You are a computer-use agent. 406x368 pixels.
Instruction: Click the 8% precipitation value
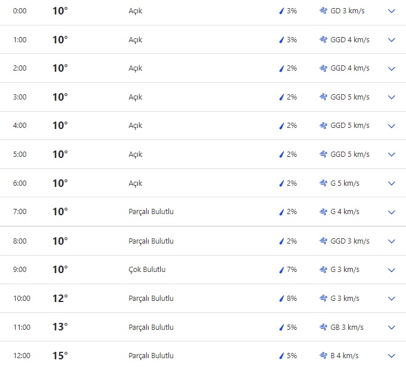point(291,299)
